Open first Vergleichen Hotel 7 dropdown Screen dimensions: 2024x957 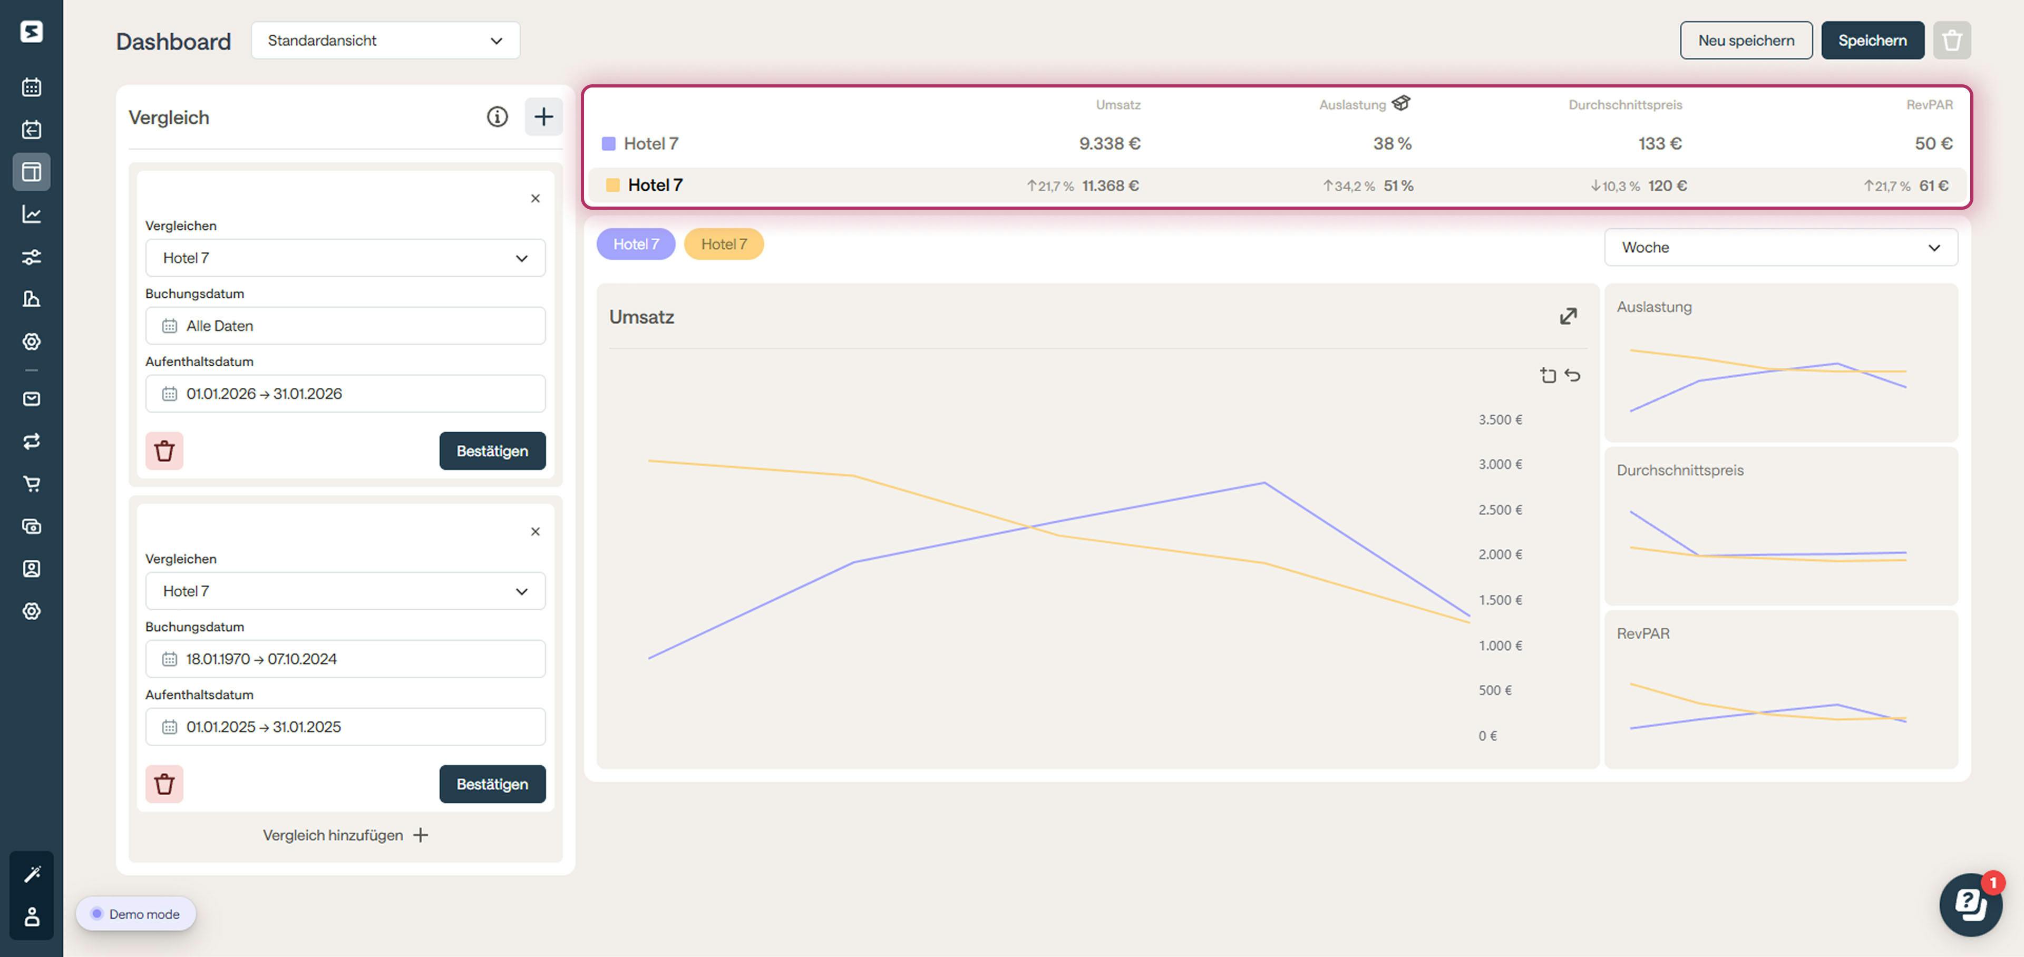tap(345, 258)
